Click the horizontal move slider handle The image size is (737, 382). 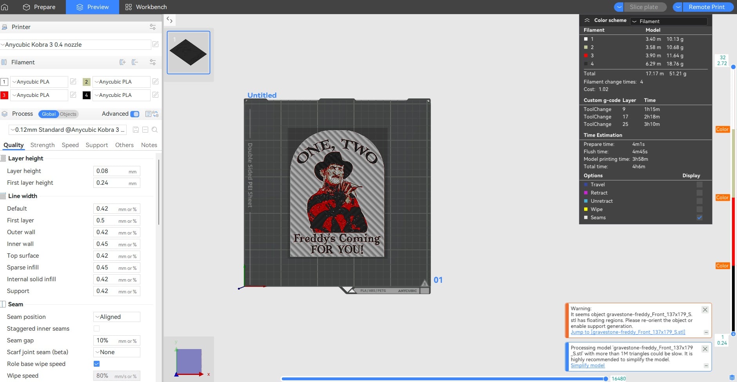tap(606, 379)
